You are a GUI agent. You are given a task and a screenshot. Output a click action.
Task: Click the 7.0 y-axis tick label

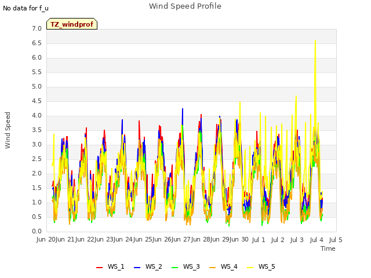pos(37,28)
